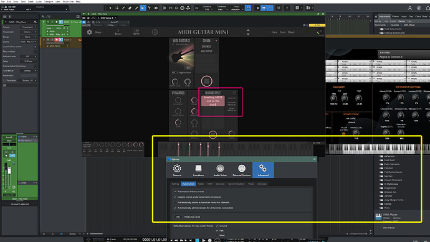Select the eraser tool in the toolbar
Viewport: 430px width, 242px height.
click(x=130, y=8)
